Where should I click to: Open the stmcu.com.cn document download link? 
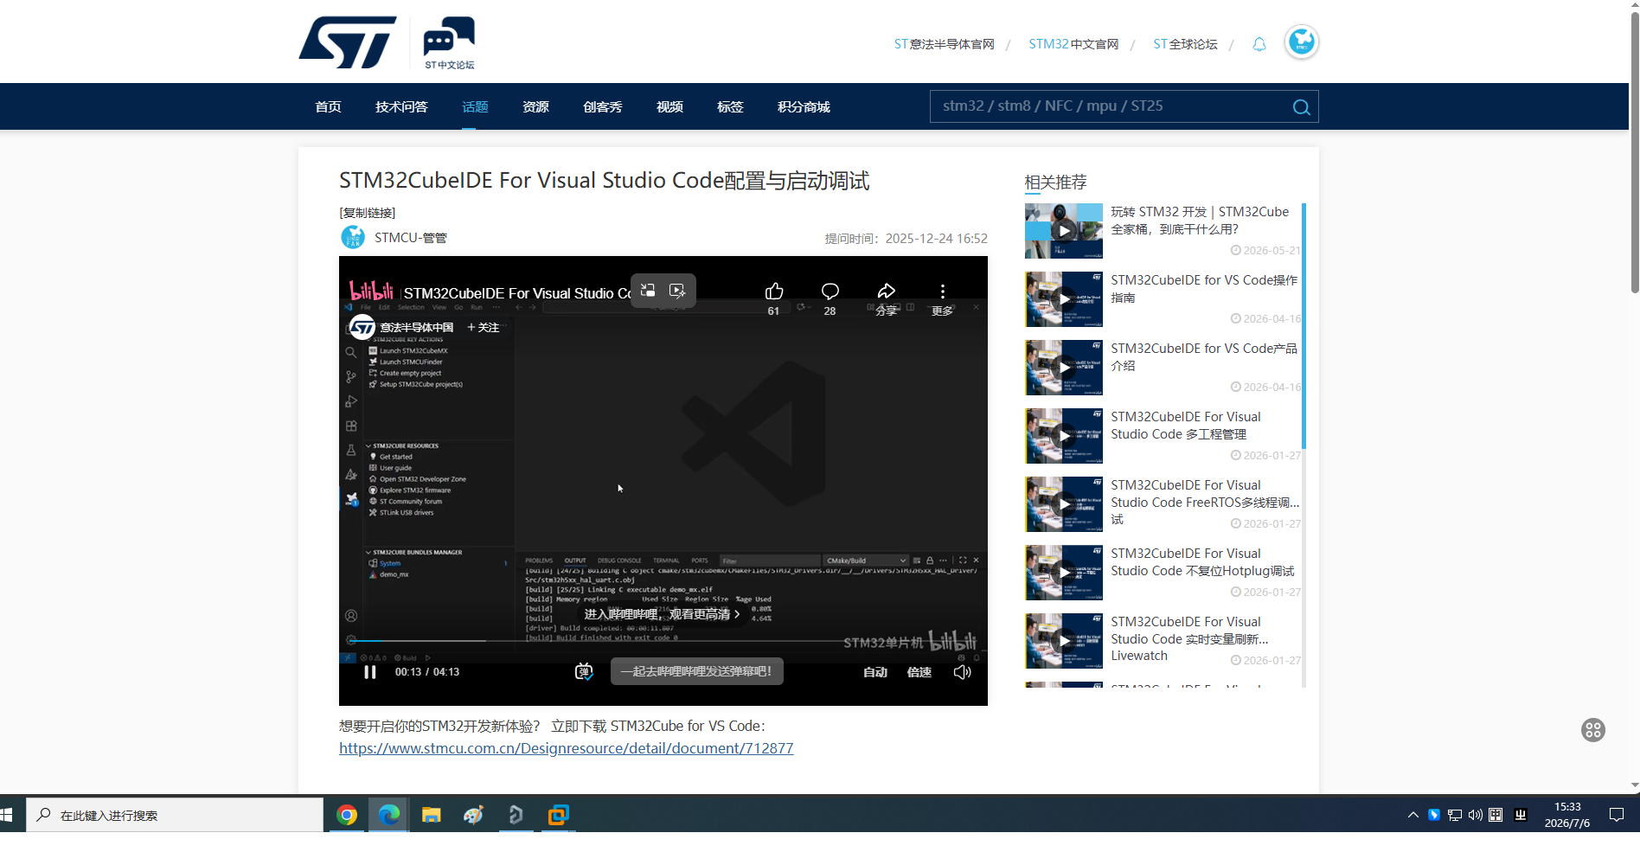566,748
